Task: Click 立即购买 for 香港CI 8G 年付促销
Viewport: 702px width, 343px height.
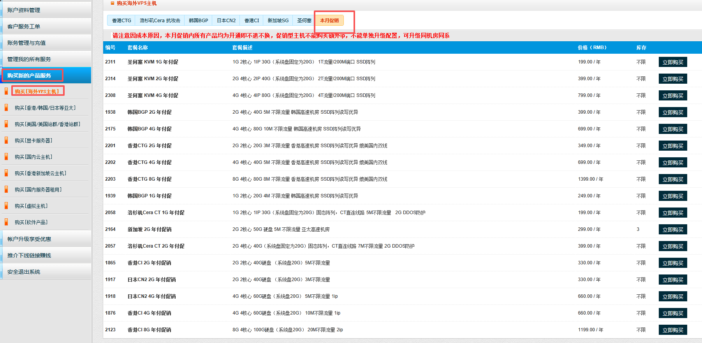Action: pos(673,330)
